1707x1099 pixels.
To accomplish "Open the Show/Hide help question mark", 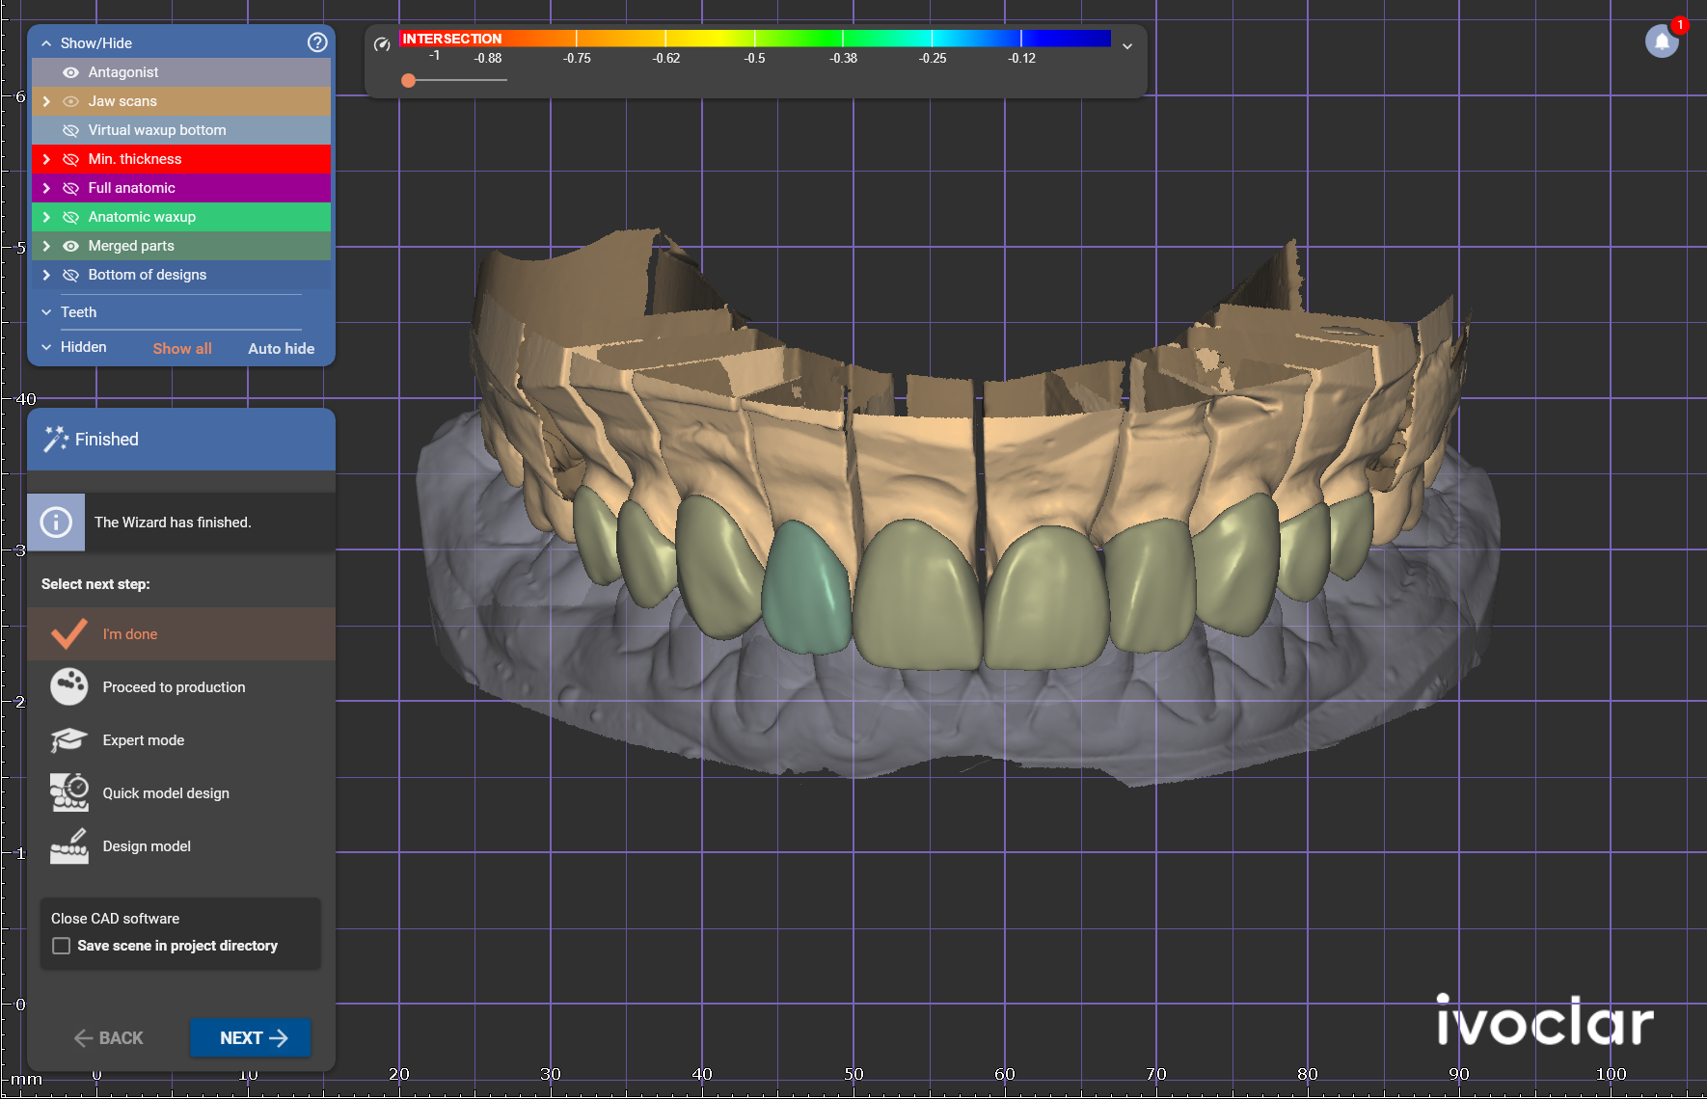I will pyautogui.click(x=317, y=42).
